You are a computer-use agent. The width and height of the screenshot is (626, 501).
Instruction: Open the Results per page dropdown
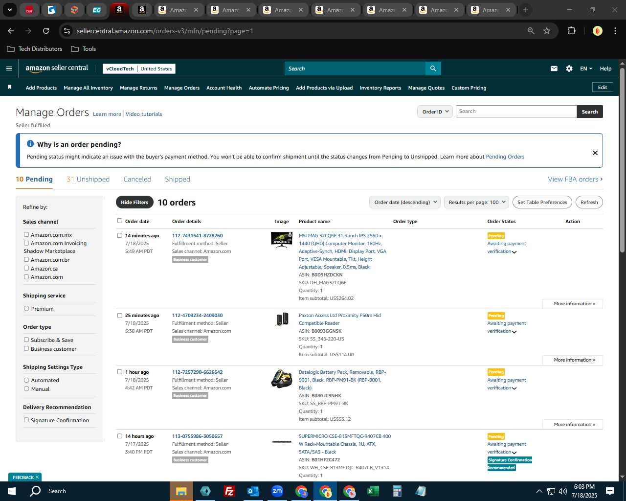[477, 202]
